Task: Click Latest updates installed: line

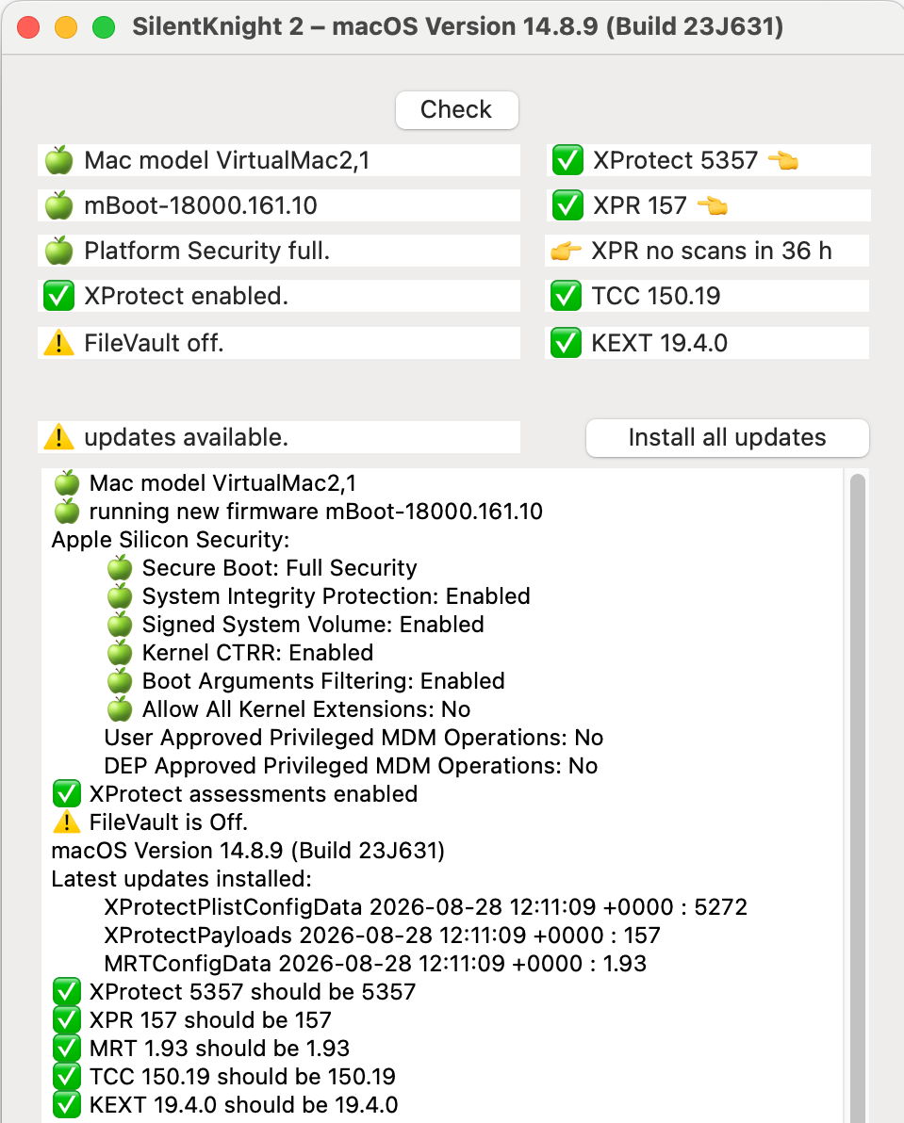Action: click(181, 879)
